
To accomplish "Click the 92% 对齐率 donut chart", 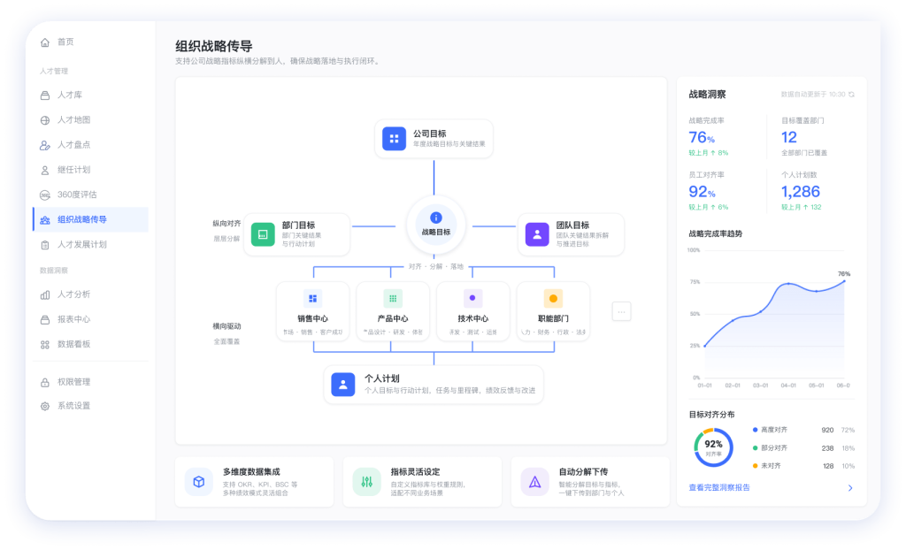I will [713, 447].
